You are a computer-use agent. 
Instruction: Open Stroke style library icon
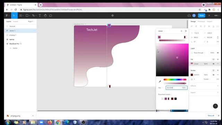(x=213, y=70)
